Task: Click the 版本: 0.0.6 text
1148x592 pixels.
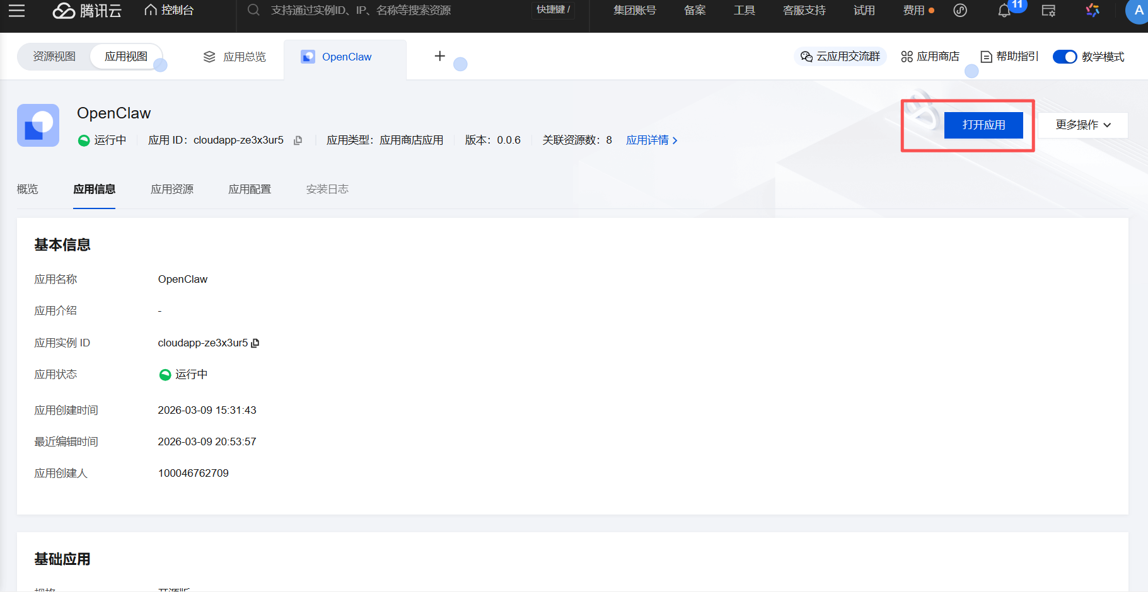Action: point(493,140)
